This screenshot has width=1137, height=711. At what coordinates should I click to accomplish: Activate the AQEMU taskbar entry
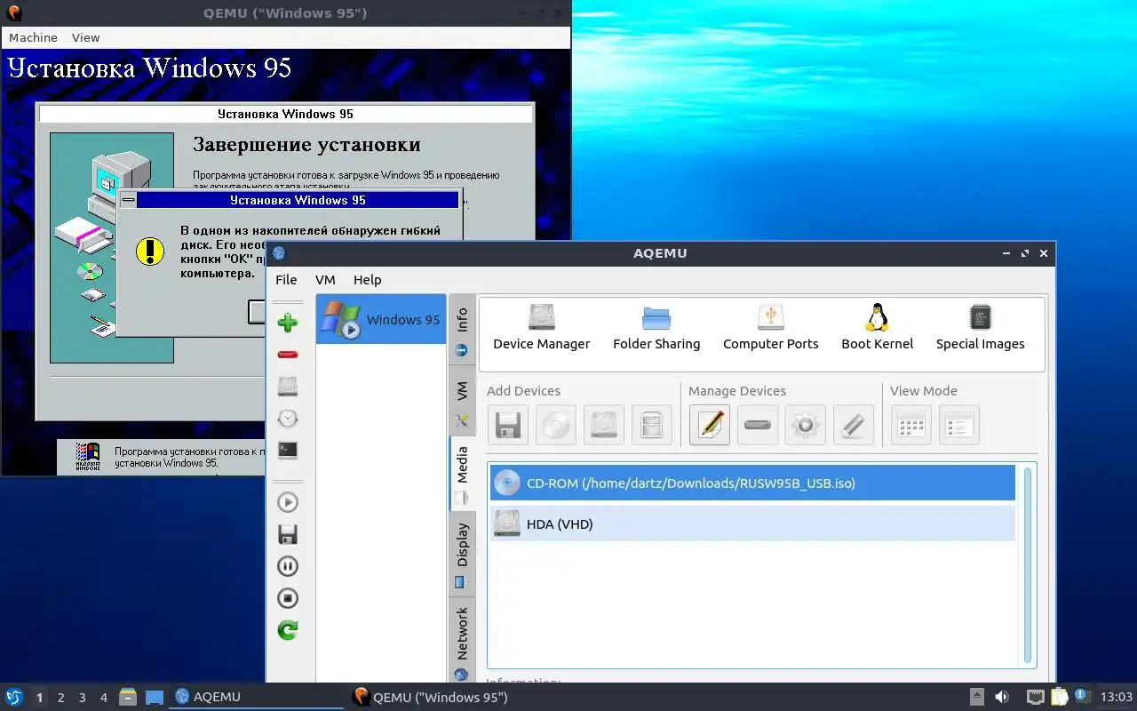coord(258,697)
